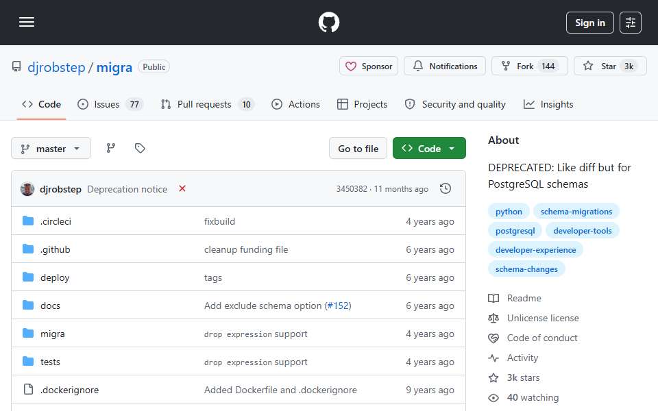Click the drop expression support commit in tests row
658x411 pixels.
click(x=256, y=362)
